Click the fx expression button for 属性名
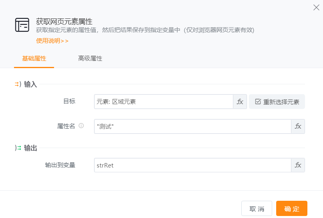The width and height of the screenshot is (323, 218). [x=298, y=126]
